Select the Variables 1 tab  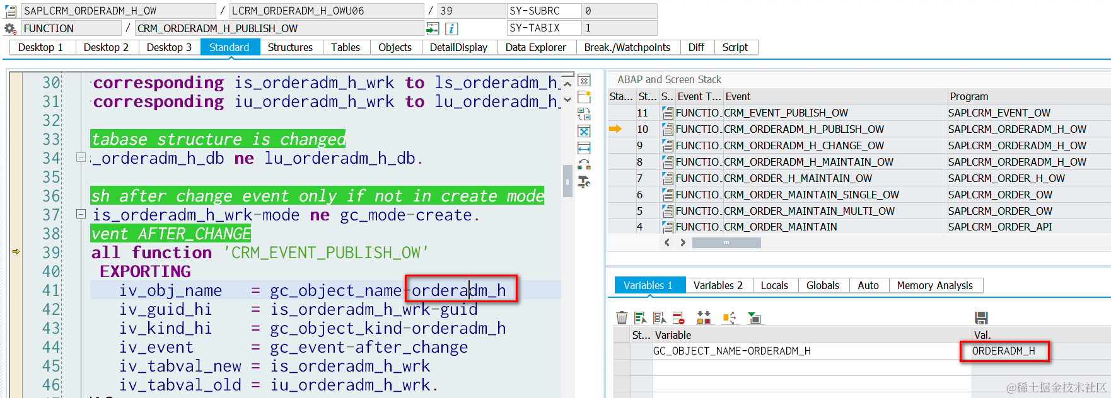[x=648, y=285]
